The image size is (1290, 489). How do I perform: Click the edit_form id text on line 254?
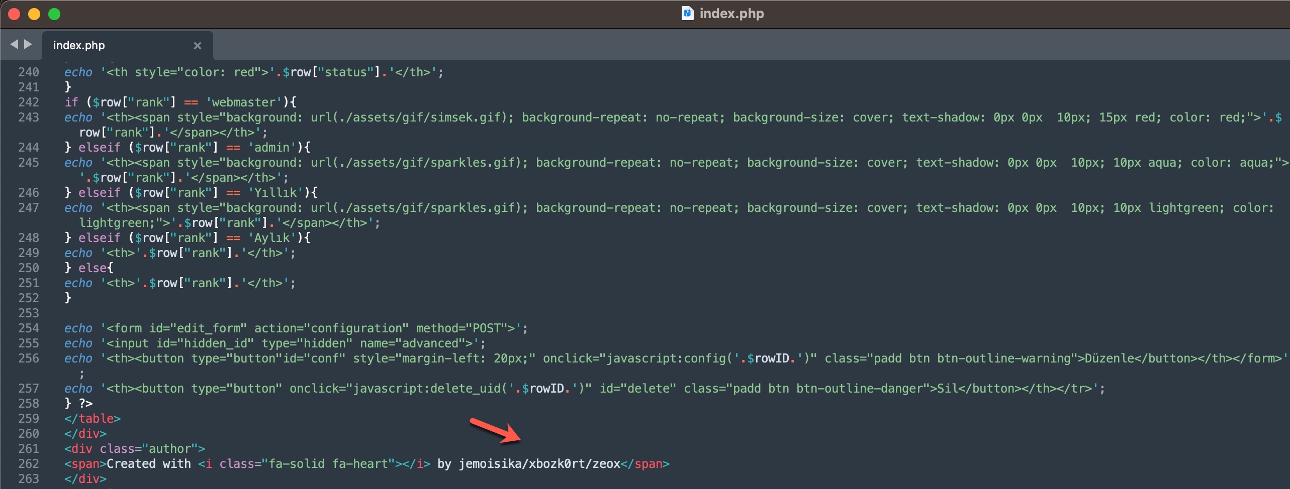click(208, 328)
